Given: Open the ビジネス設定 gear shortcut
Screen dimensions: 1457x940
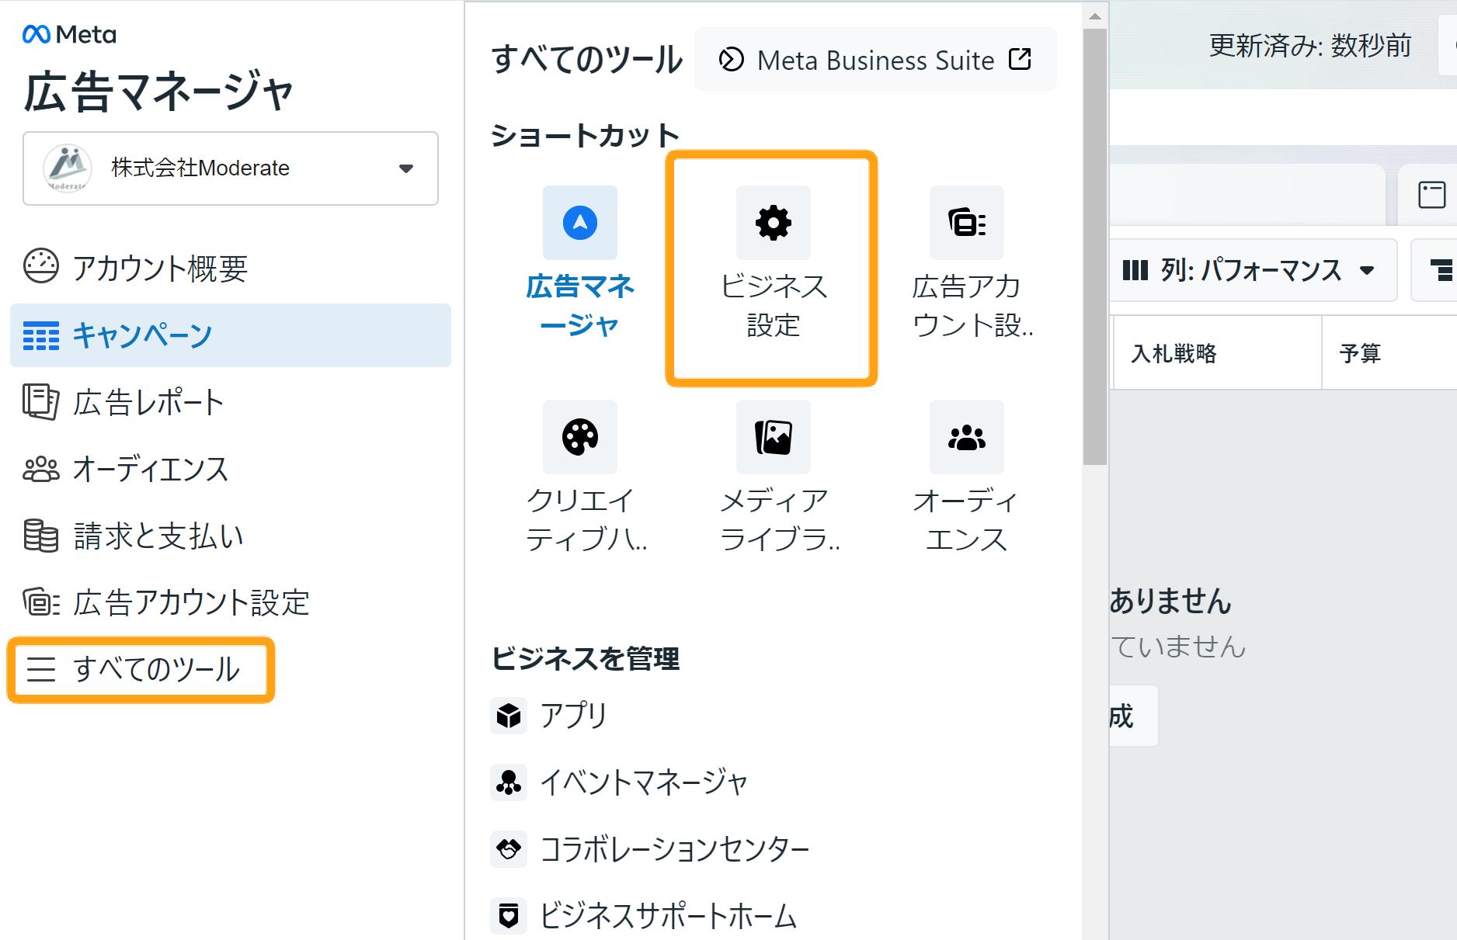Looking at the screenshot, I should pyautogui.click(x=773, y=264).
